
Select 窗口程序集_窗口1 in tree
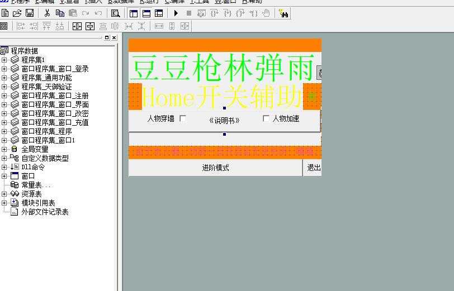48,140
